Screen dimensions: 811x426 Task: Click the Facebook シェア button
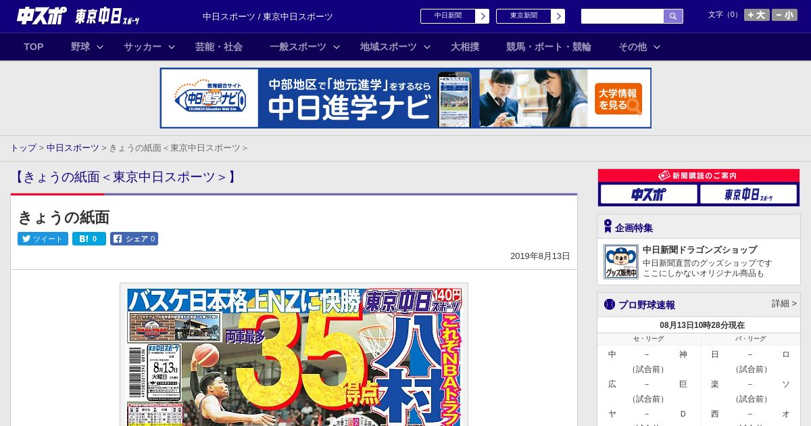coord(134,239)
